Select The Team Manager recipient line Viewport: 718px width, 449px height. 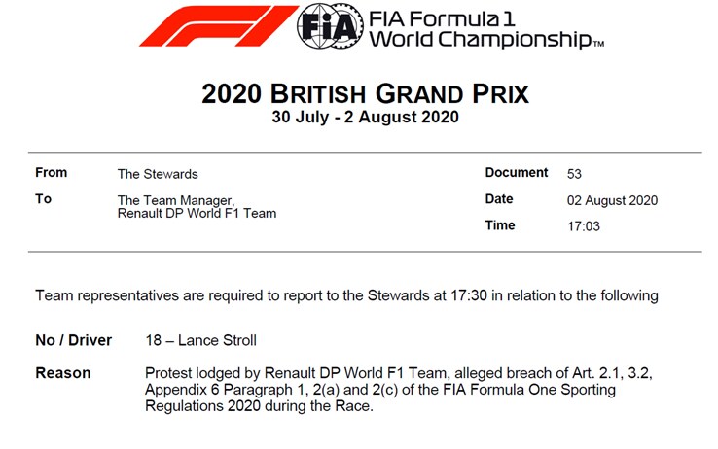[176, 200]
